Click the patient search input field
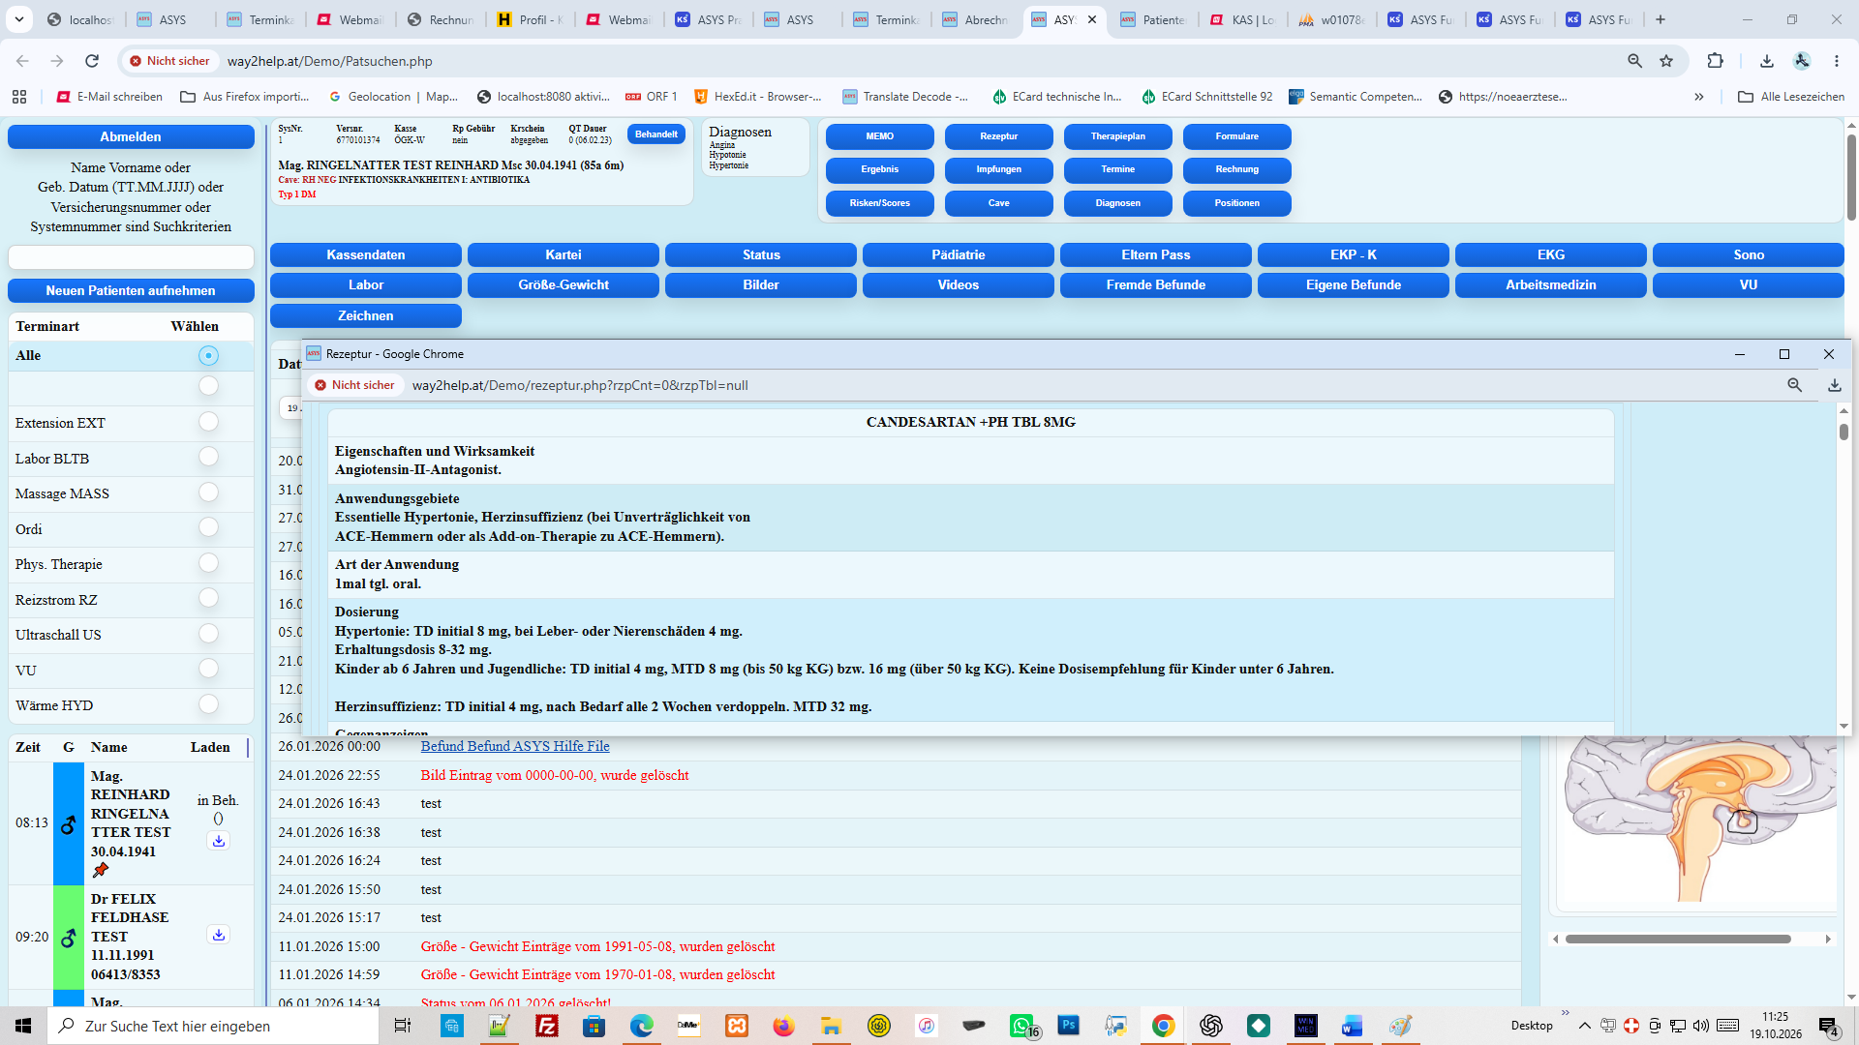This screenshot has height=1045, width=1859. pos(131,256)
